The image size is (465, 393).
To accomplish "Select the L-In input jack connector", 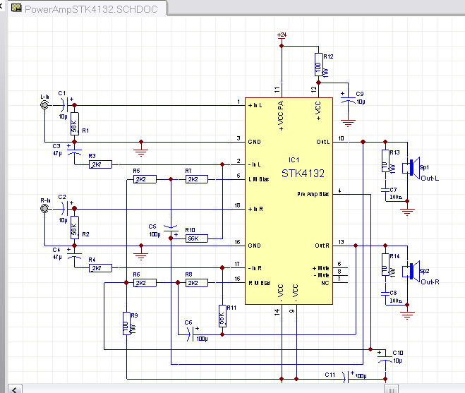I will click(44, 105).
